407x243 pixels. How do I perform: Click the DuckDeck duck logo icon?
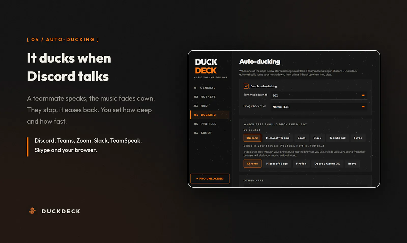(32, 211)
